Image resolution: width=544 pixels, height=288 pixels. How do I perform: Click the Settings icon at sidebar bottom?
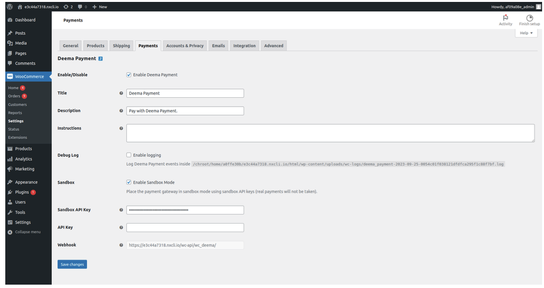tap(10, 222)
